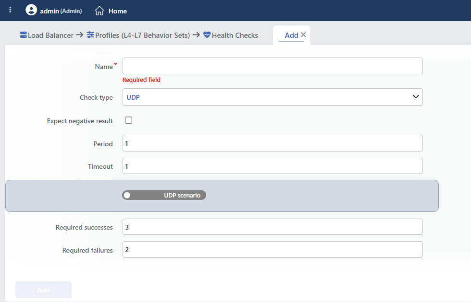Switch to the Add tab

pos(291,35)
